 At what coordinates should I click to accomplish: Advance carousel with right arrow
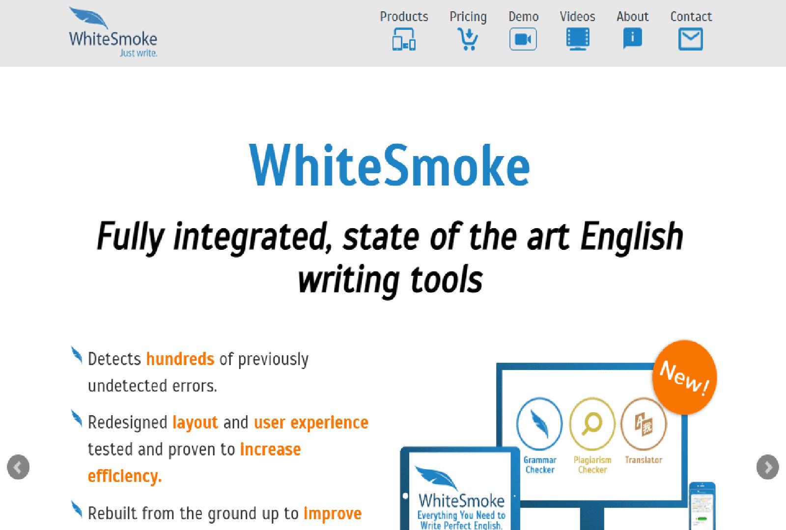[x=769, y=467]
